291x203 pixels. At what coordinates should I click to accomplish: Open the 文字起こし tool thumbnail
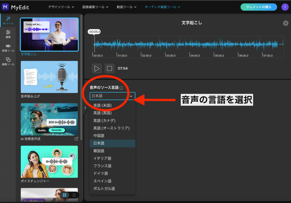[49, 34]
